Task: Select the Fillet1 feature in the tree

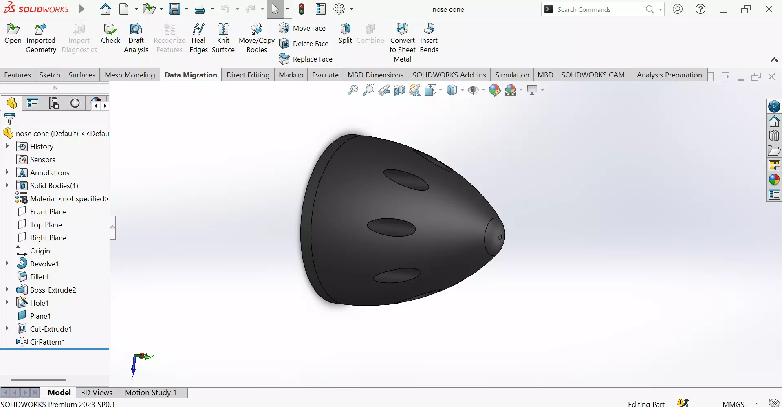Action: 39,277
